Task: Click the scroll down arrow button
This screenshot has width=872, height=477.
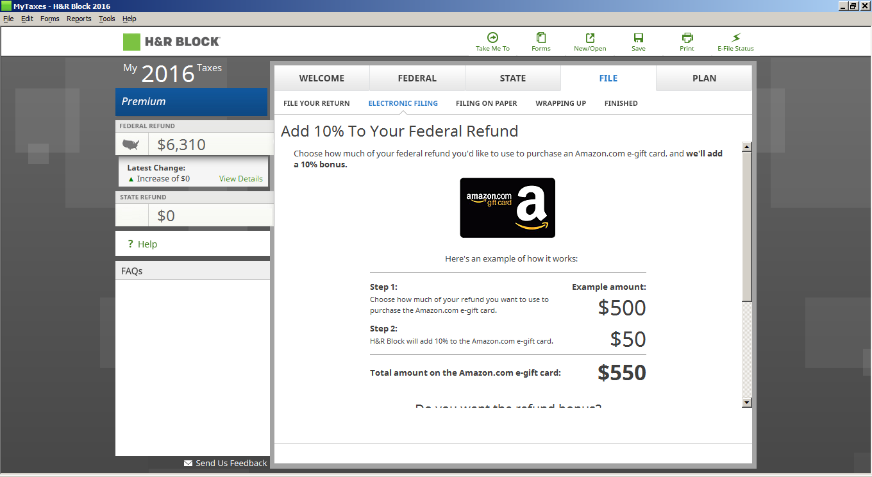Action: click(746, 402)
